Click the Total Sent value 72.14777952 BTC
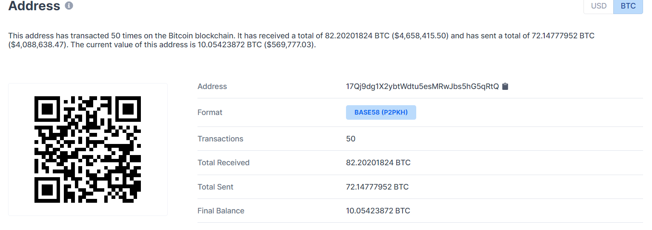 click(x=377, y=187)
